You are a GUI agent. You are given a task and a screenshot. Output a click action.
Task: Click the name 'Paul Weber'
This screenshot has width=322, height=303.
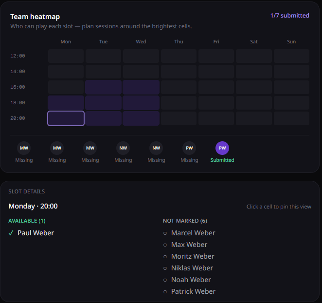[36, 233]
